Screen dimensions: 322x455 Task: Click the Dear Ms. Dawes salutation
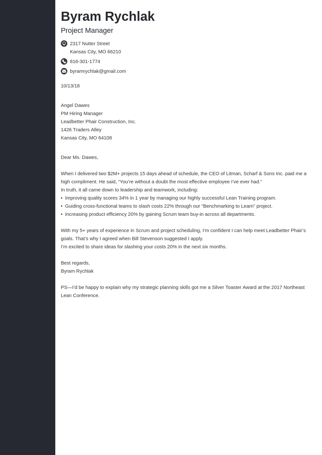point(79,157)
